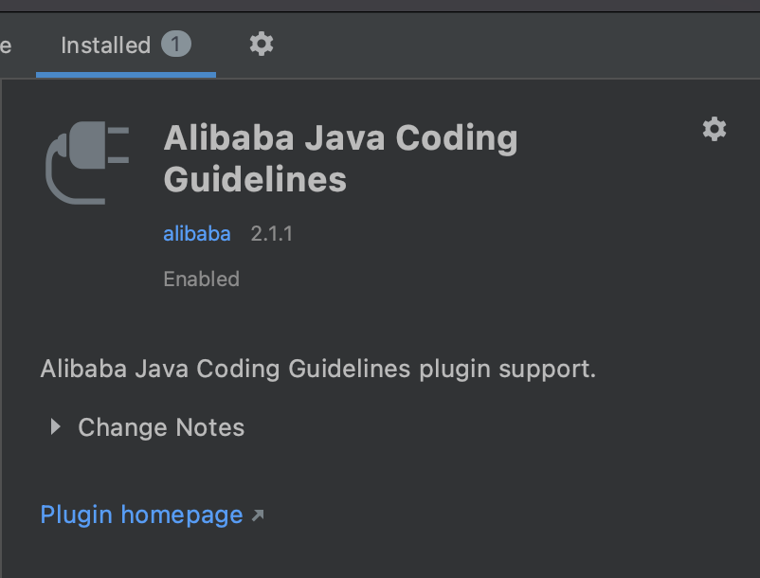The image size is (760, 578).
Task: Click the dark title bar strip above the tabs
Action: pos(379,5)
